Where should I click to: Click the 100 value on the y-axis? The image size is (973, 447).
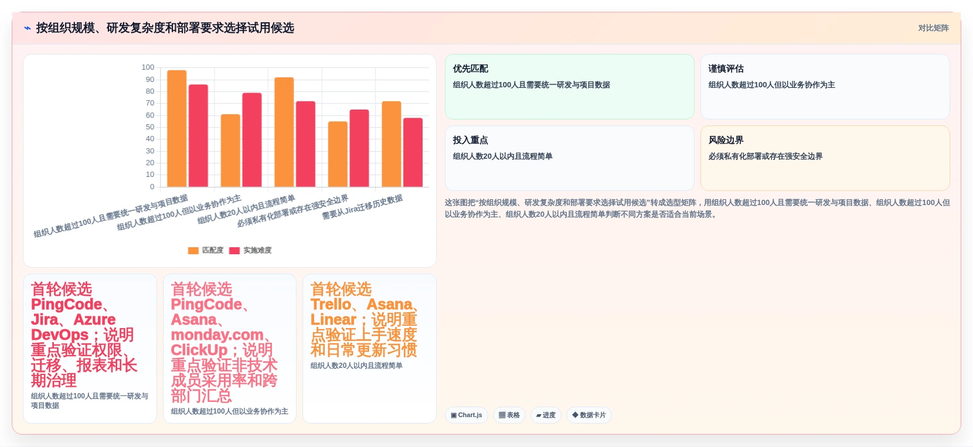click(x=148, y=67)
